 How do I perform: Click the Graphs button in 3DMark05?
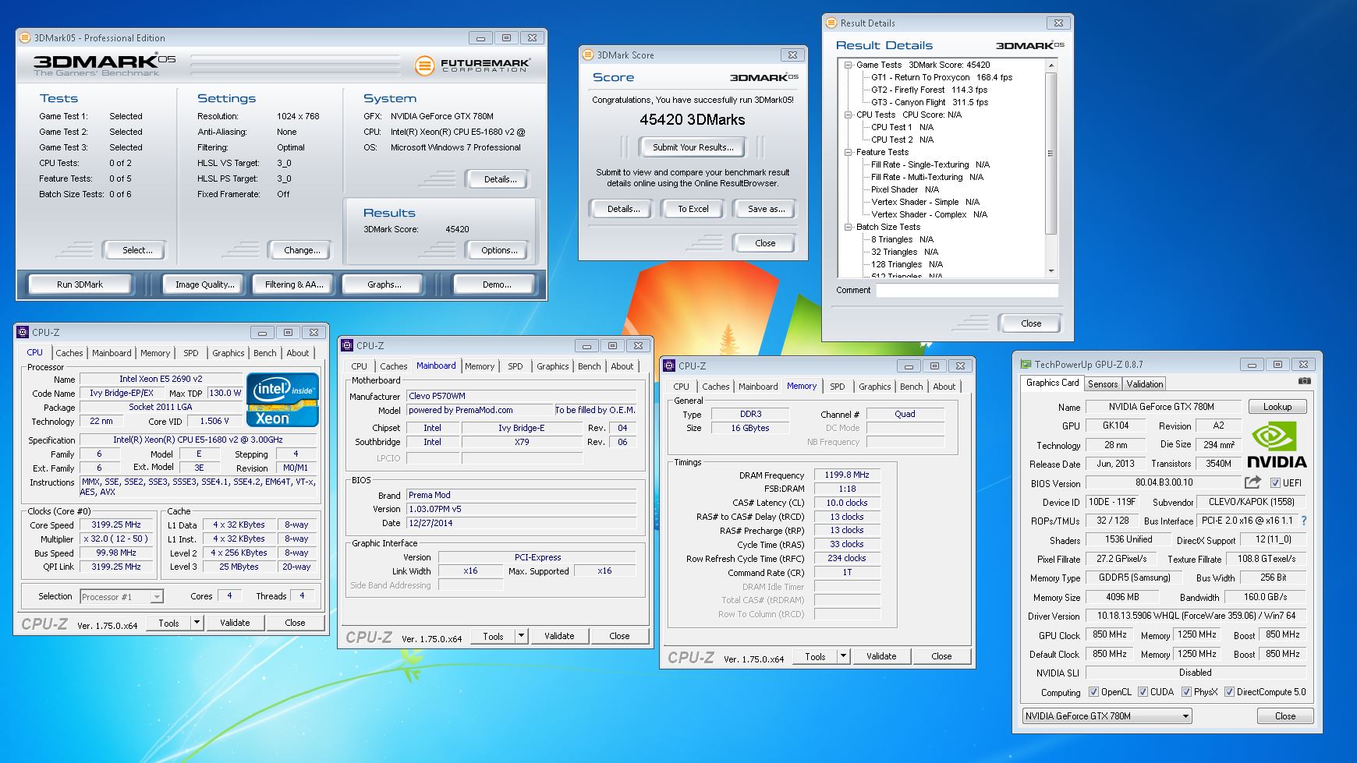384,284
